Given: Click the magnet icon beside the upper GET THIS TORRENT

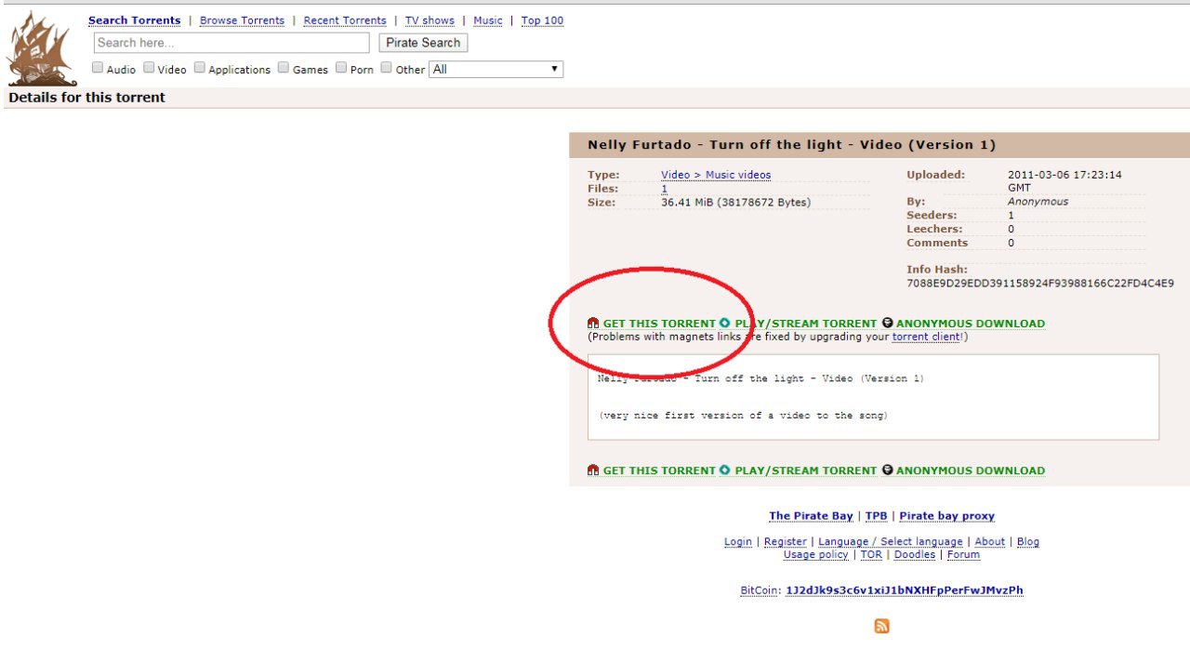Looking at the screenshot, I should [593, 324].
